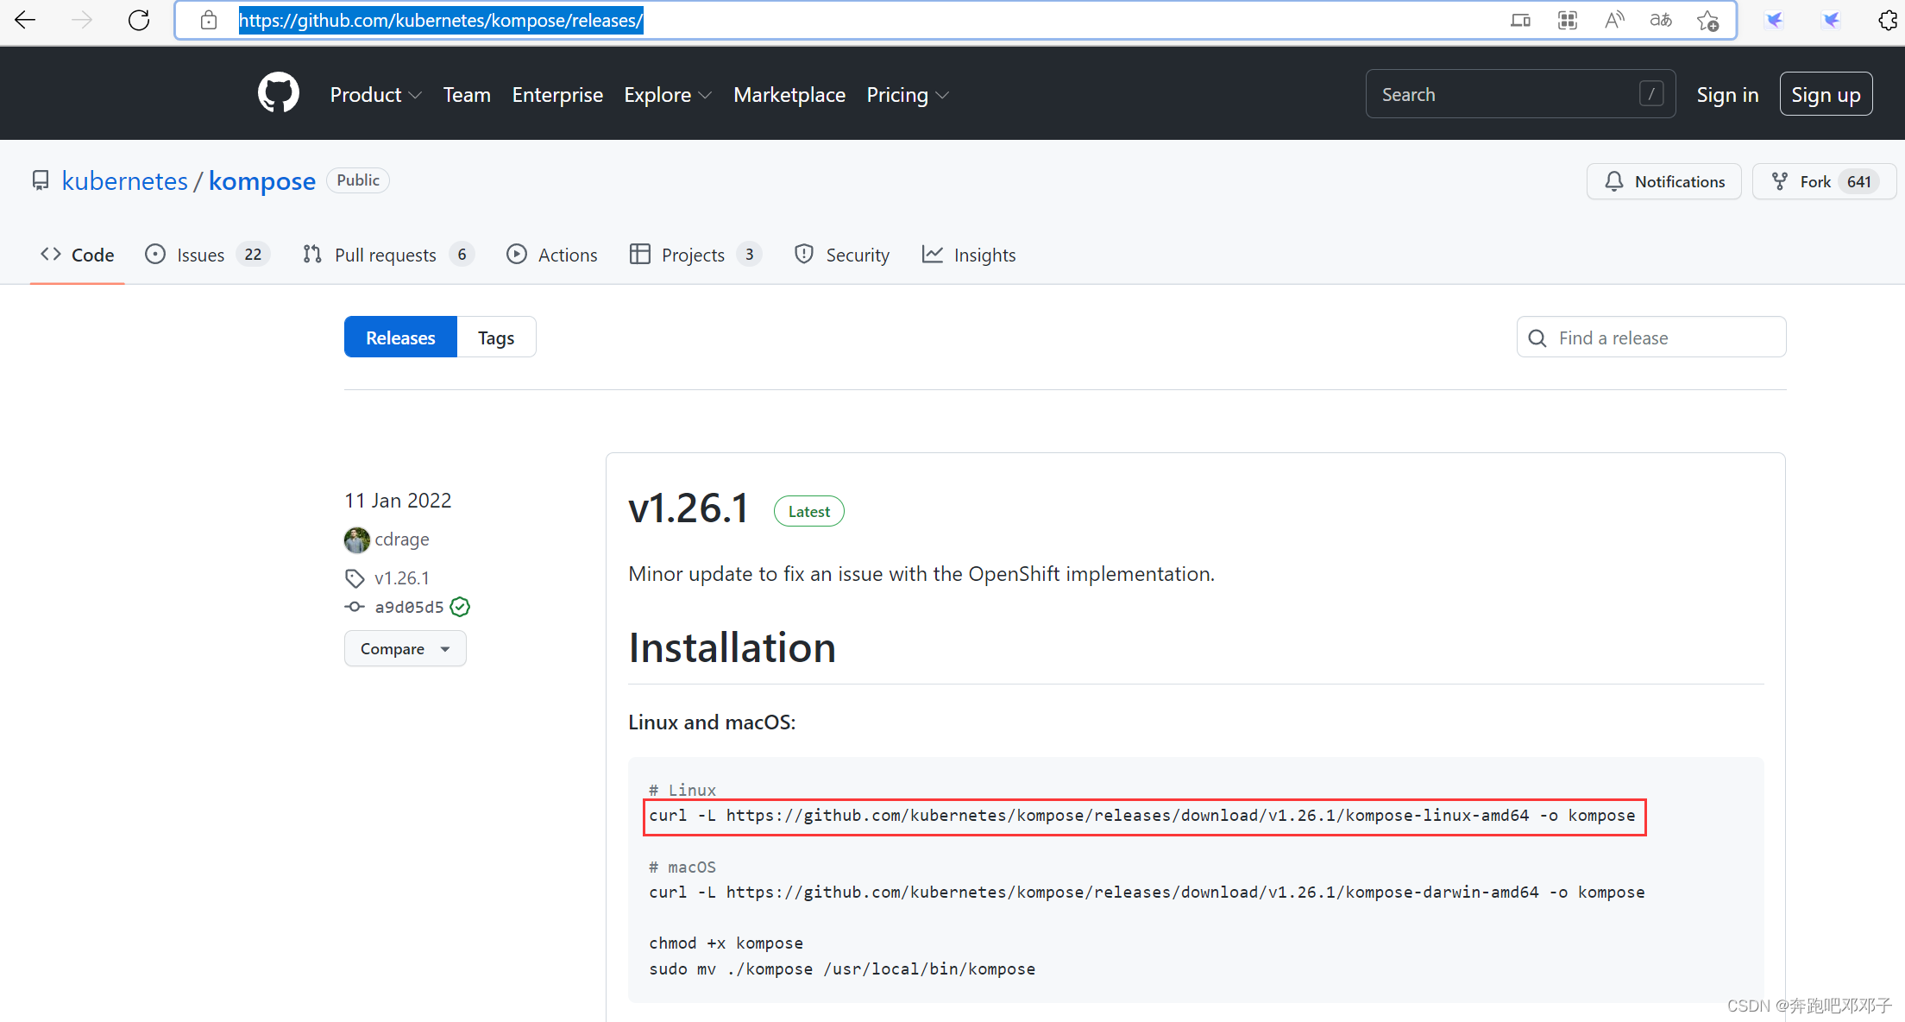Image resolution: width=1905 pixels, height=1022 pixels.
Task: Click the GitHub Octocat logo
Action: tap(278, 93)
